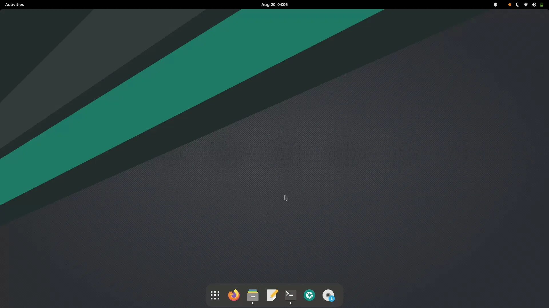The height and width of the screenshot is (308, 549).
Task: Click the running dot below Files
Action: 252,303
